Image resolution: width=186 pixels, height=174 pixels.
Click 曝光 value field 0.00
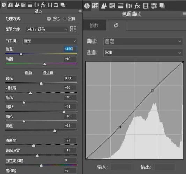[70, 78]
